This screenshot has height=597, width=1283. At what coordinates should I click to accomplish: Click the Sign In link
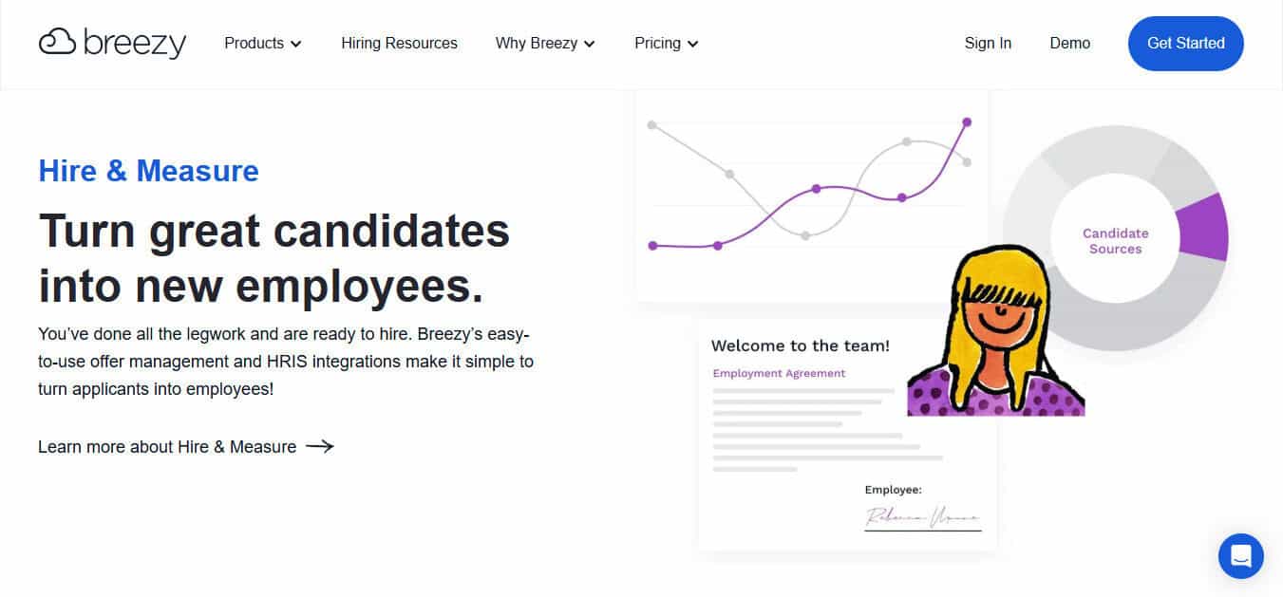tap(988, 44)
